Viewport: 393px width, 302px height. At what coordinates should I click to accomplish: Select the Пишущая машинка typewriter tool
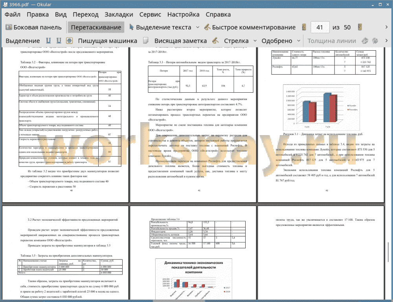108,41
